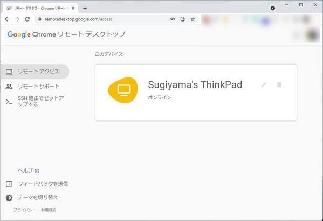This screenshot has height=221, width=323.
Task: Open the ヘルプ link
Action: click(x=28, y=170)
